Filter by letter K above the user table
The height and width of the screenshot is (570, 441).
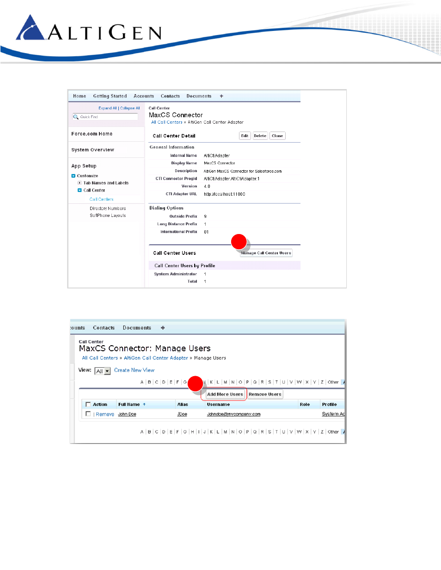(x=211, y=382)
